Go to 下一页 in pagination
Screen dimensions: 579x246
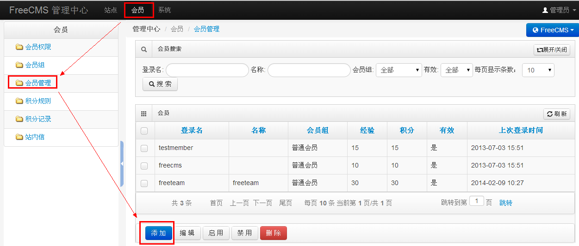262,203
